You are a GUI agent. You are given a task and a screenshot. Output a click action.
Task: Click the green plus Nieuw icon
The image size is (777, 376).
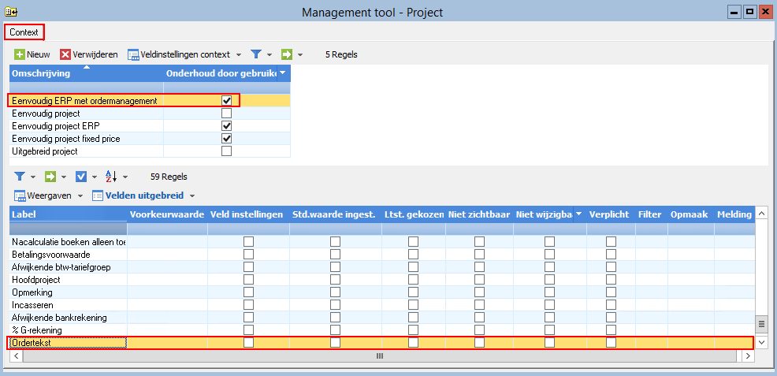coord(20,54)
